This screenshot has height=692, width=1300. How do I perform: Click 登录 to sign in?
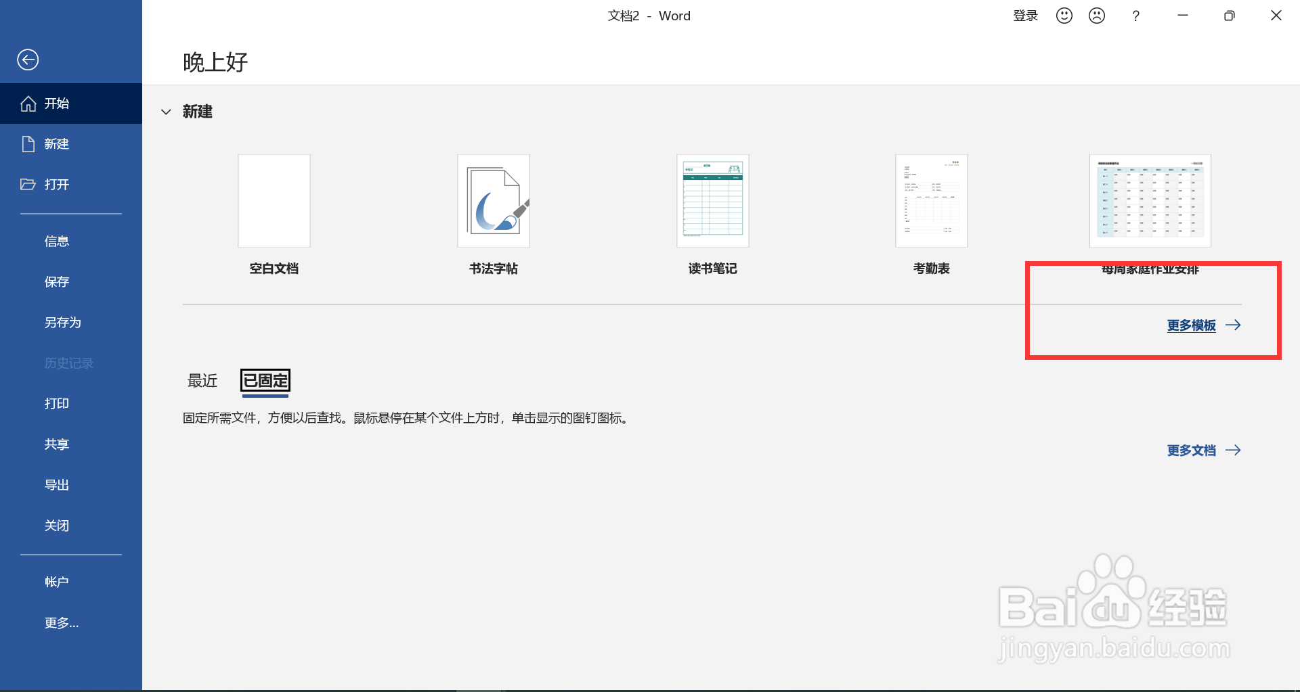(x=1025, y=16)
